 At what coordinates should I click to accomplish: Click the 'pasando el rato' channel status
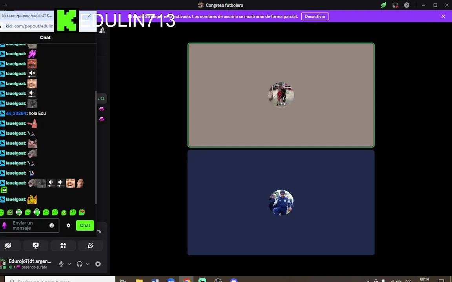pyautogui.click(x=34, y=267)
